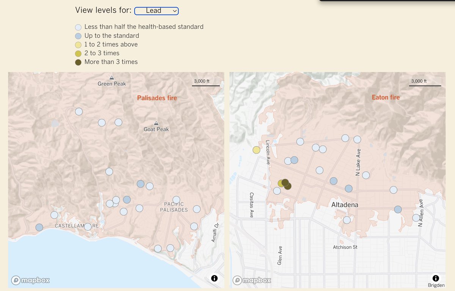Select the marker above the Atchison St label
This screenshot has height=291, width=455.
(x=347, y=219)
